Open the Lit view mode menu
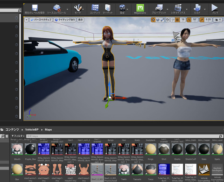Image resolution: width=224 pixels, height=182 pixels. pos(65,20)
